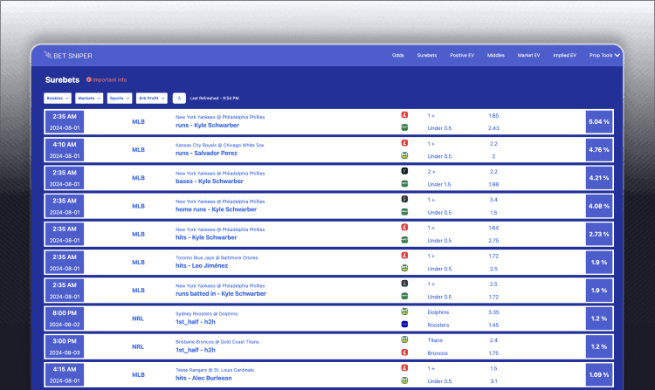Image resolution: width=655 pixels, height=390 pixels.
Task: Go to the Odds page
Action: click(x=397, y=55)
